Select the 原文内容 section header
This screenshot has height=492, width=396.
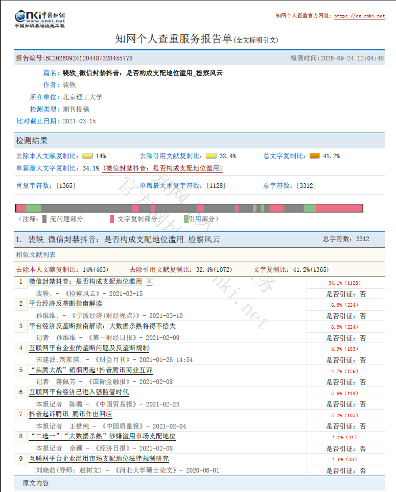(x=36, y=483)
